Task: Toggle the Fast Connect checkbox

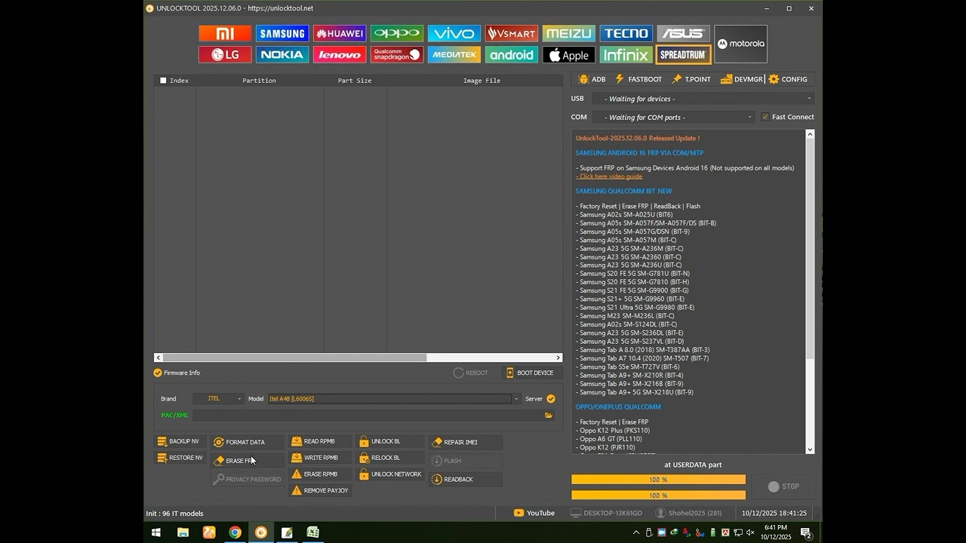Action: tap(765, 117)
